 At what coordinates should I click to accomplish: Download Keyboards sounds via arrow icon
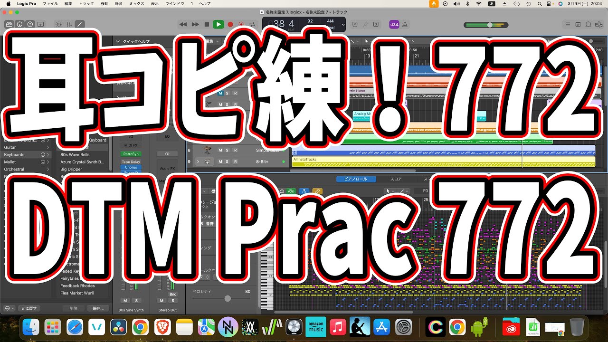click(43, 155)
